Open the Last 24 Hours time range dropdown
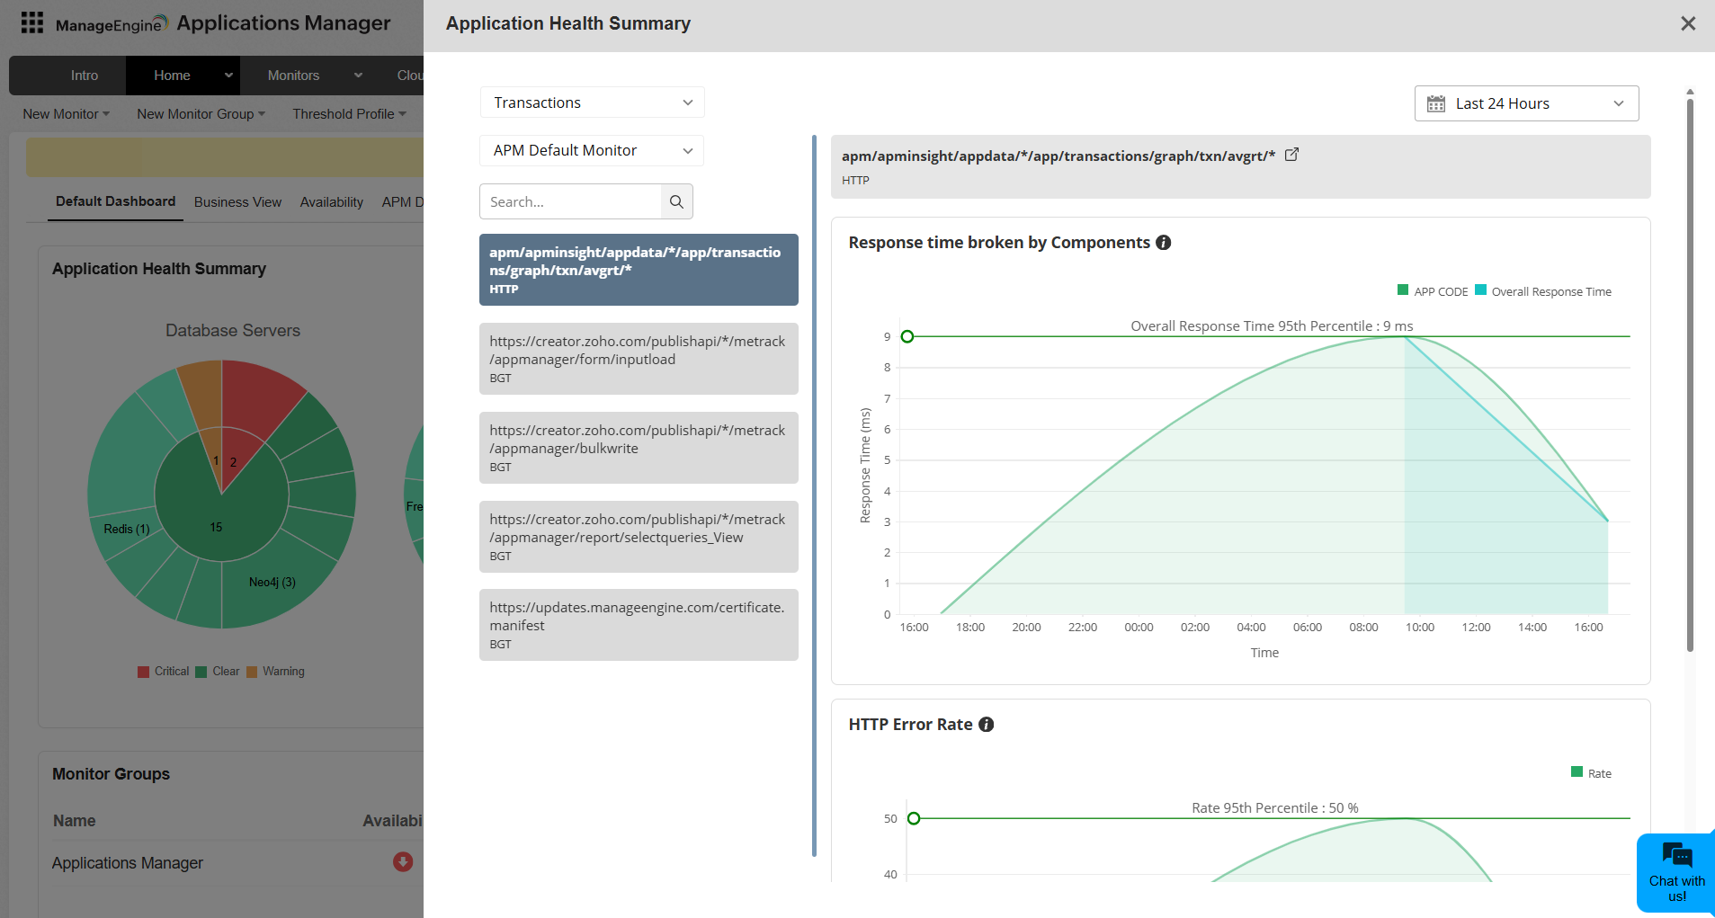The height and width of the screenshot is (918, 1715). point(1525,102)
